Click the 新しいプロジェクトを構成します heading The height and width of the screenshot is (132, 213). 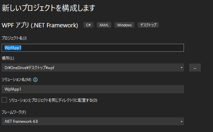(x=49, y=8)
